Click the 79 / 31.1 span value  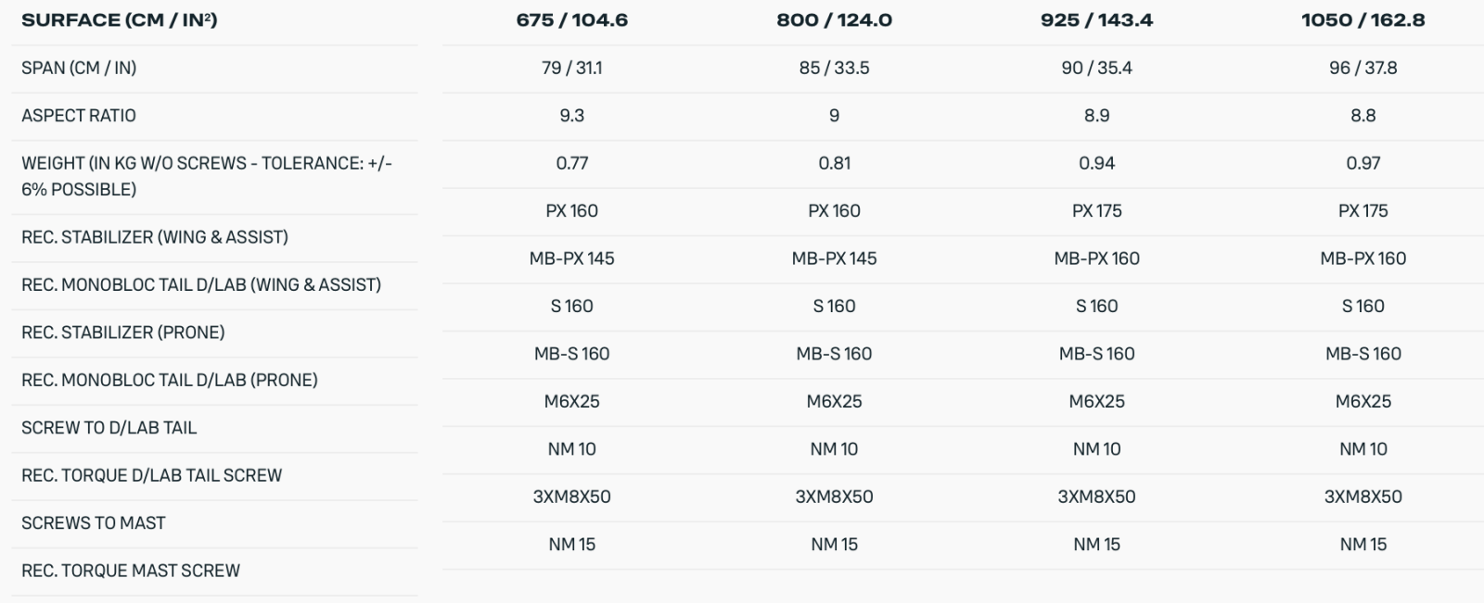[571, 69]
